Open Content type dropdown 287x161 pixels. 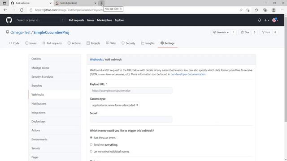coord(115,105)
